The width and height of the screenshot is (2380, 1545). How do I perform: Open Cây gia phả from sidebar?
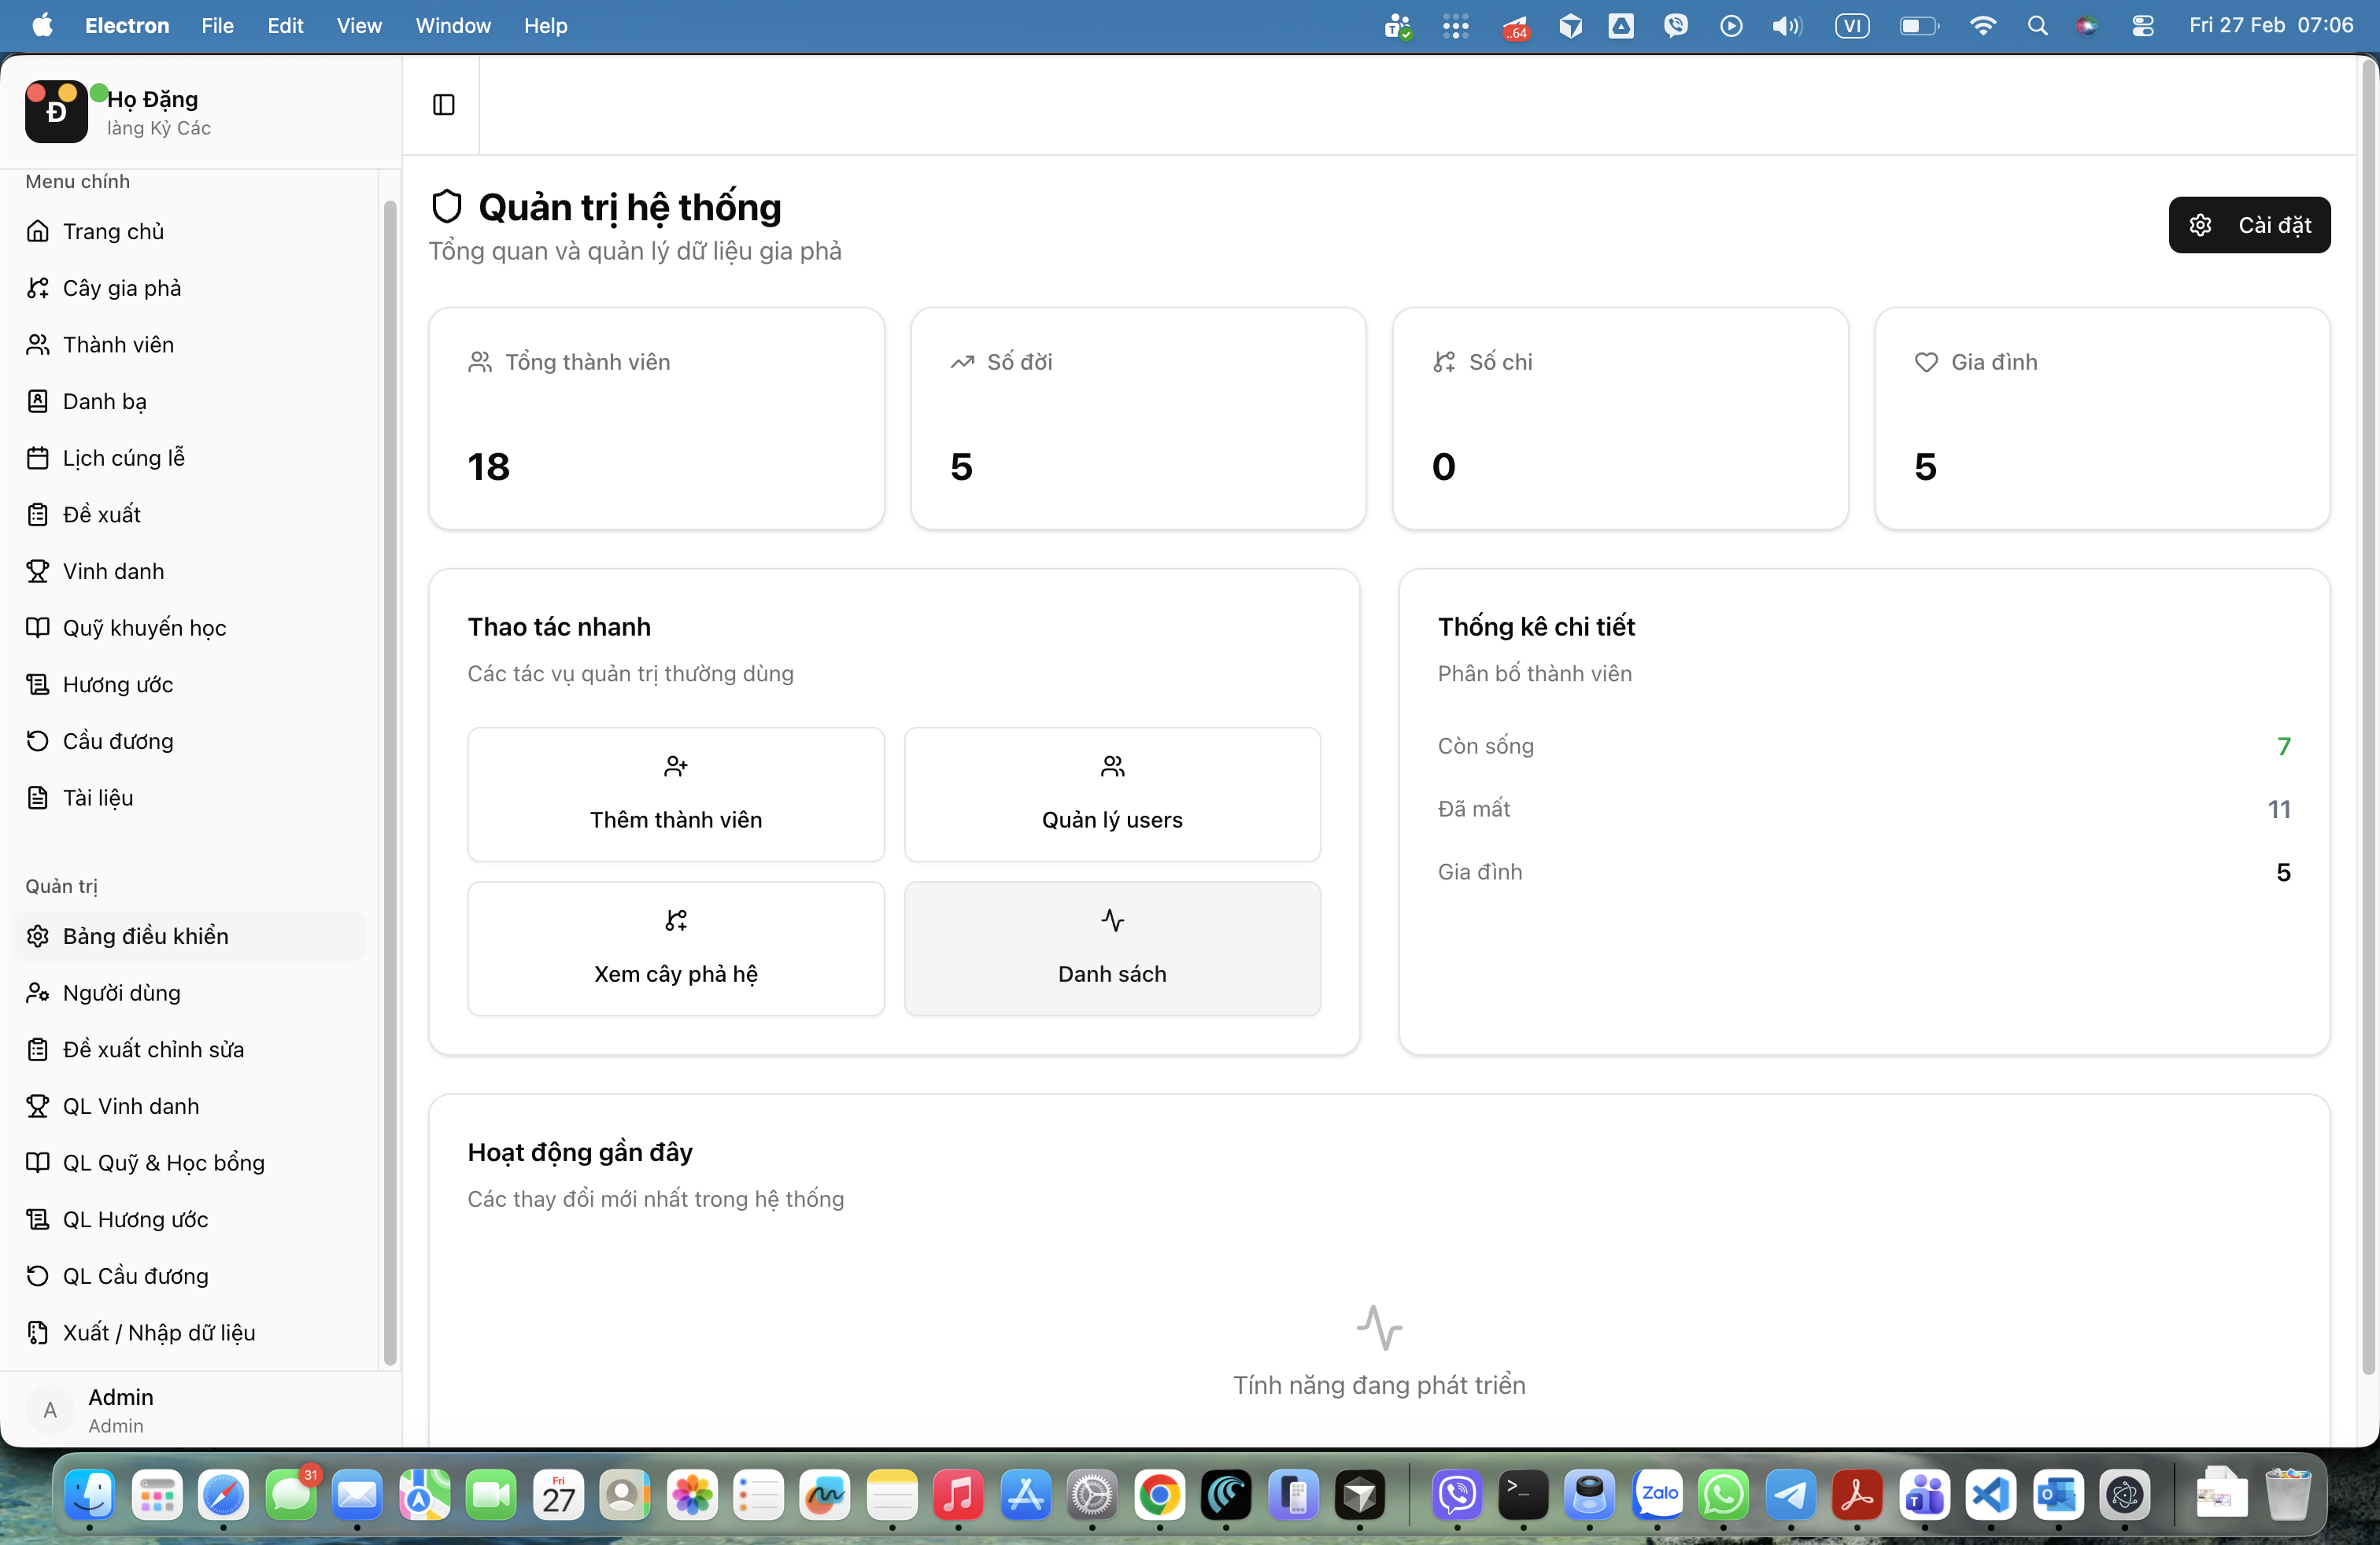[x=122, y=288]
